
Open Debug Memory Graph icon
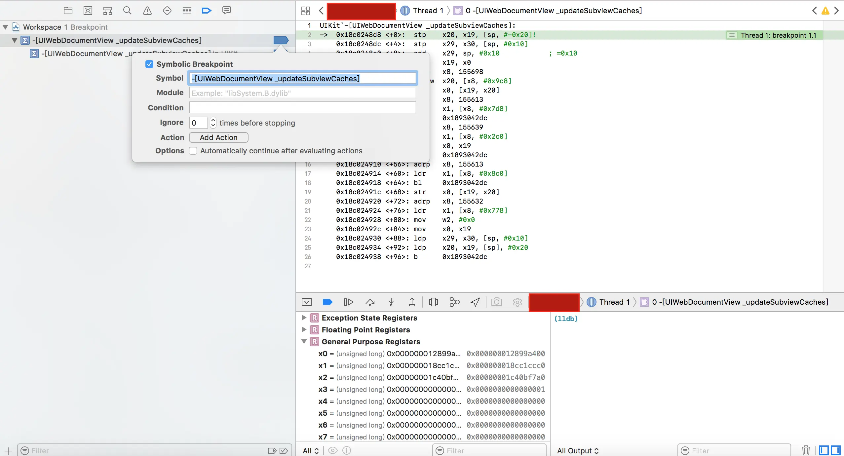(x=454, y=302)
